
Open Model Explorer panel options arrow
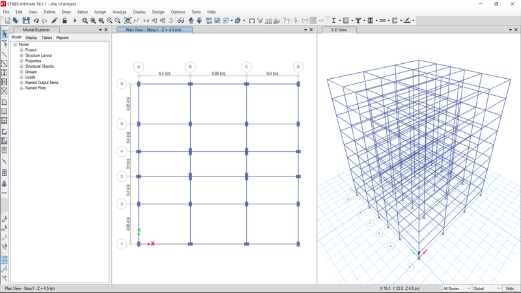(x=100, y=29)
